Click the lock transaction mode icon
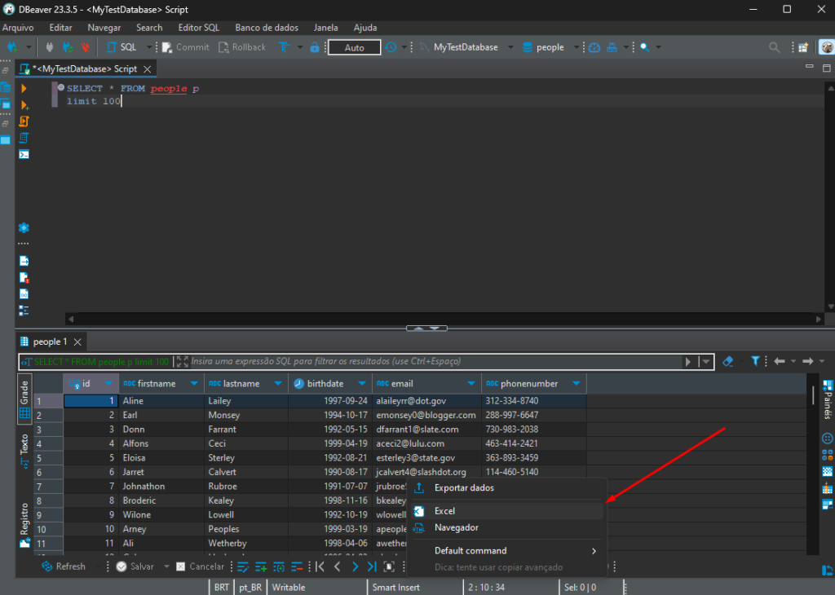The height and width of the screenshot is (595, 835). pos(315,47)
